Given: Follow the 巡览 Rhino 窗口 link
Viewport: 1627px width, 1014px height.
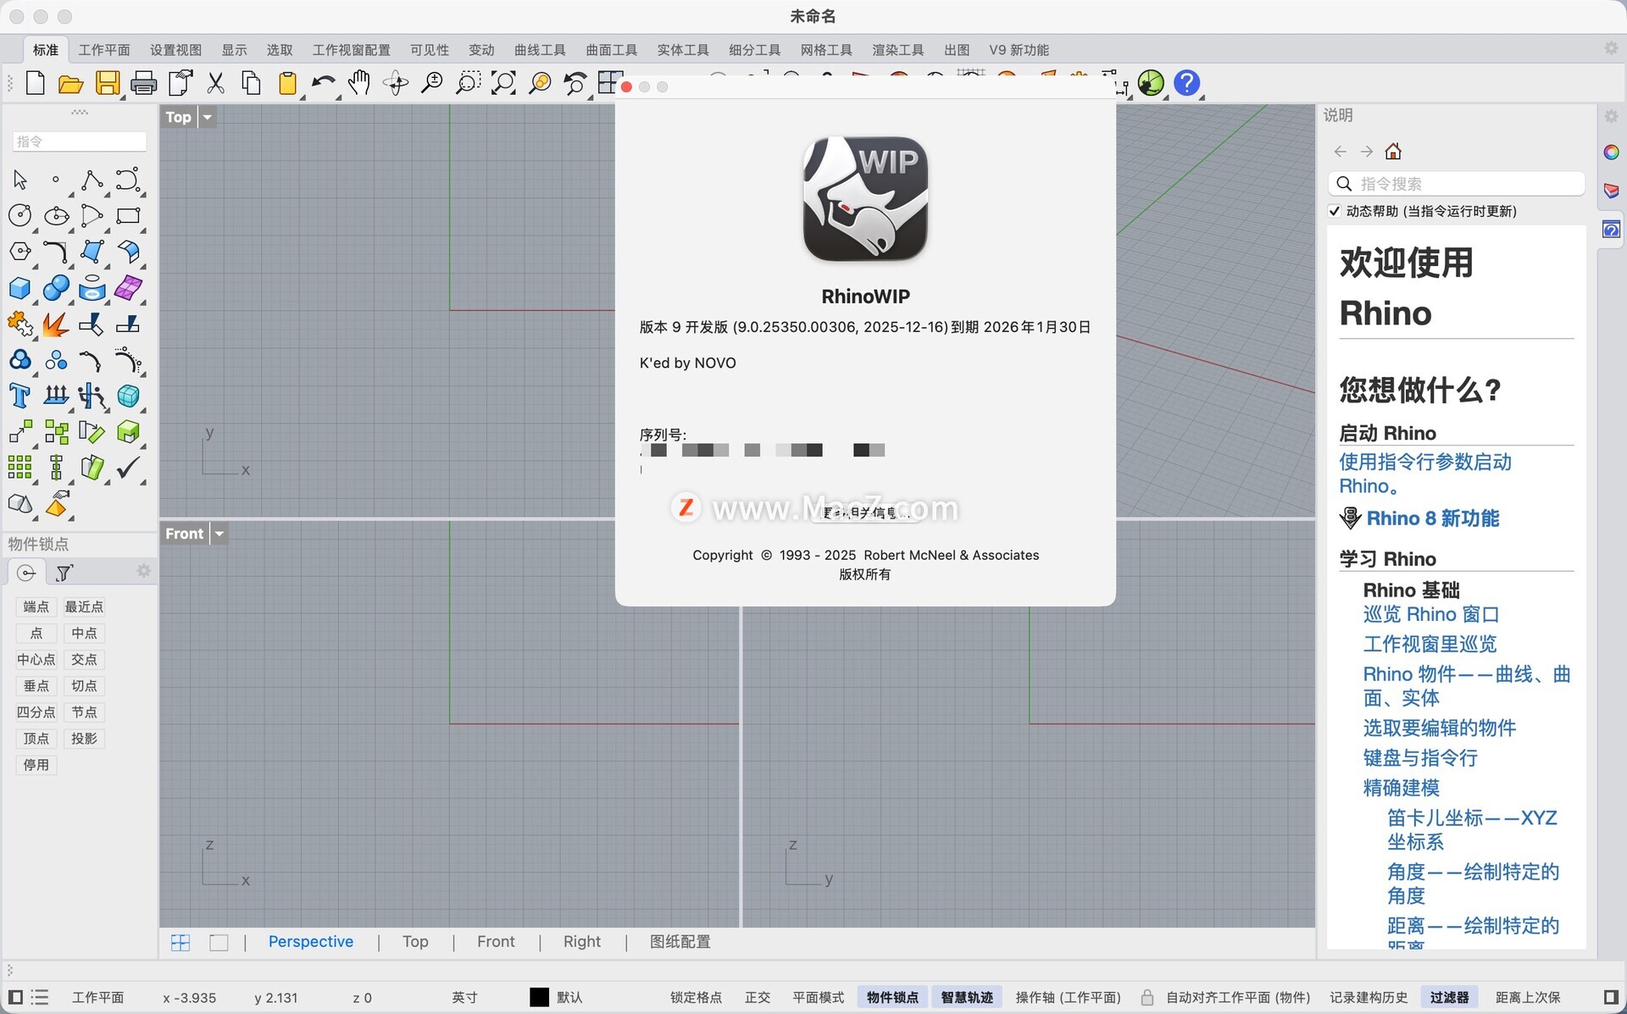Looking at the screenshot, I should 1430,614.
